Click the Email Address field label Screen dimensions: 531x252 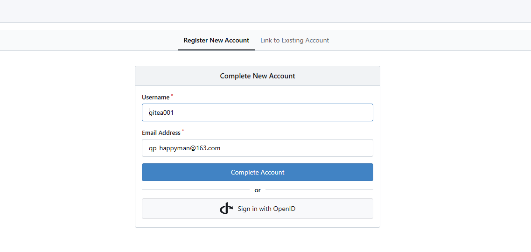coord(161,133)
